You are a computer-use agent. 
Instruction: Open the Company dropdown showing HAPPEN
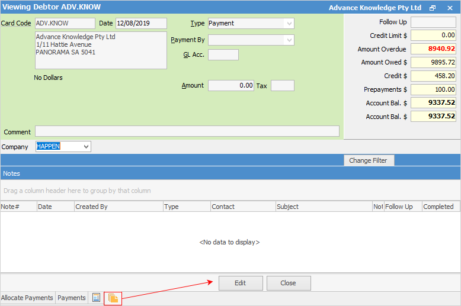(86, 147)
